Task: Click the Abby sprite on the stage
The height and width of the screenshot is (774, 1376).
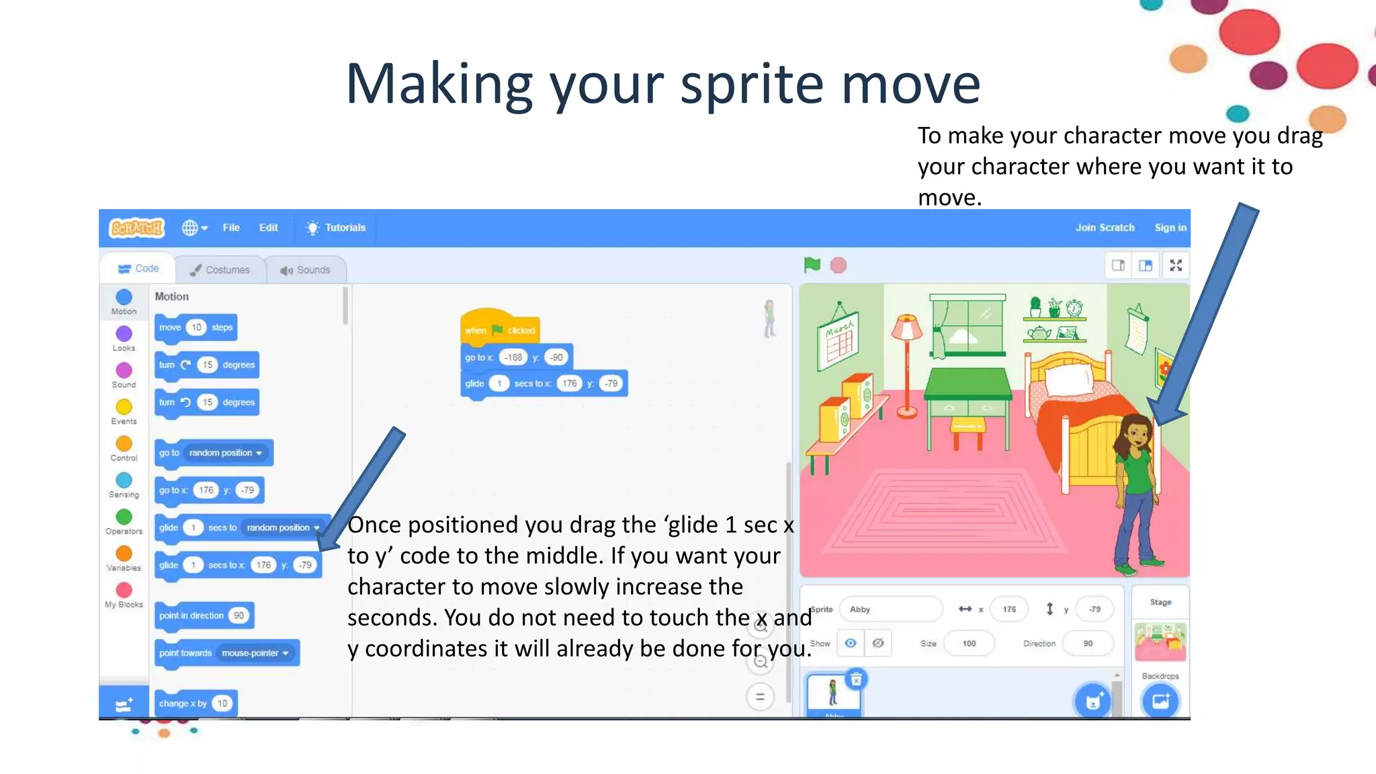Action: pos(1138,495)
